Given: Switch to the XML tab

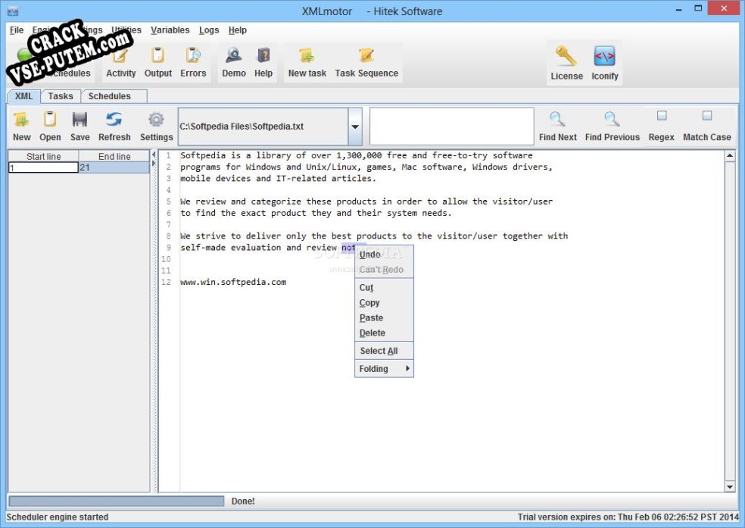Looking at the screenshot, I should (x=23, y=96).
